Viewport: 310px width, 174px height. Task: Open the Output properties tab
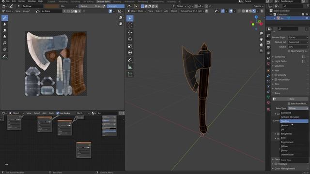click(x=268, y=48)
